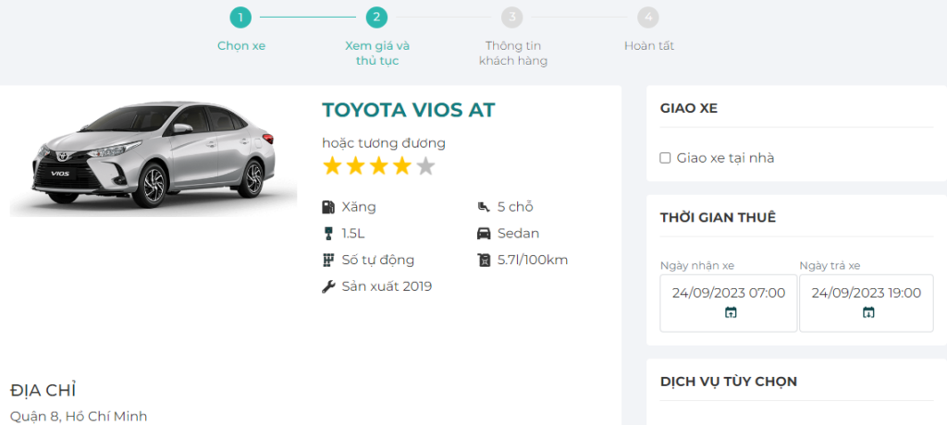
Task: Click the Ngày nhận xe date field
Action: [728, 293]
